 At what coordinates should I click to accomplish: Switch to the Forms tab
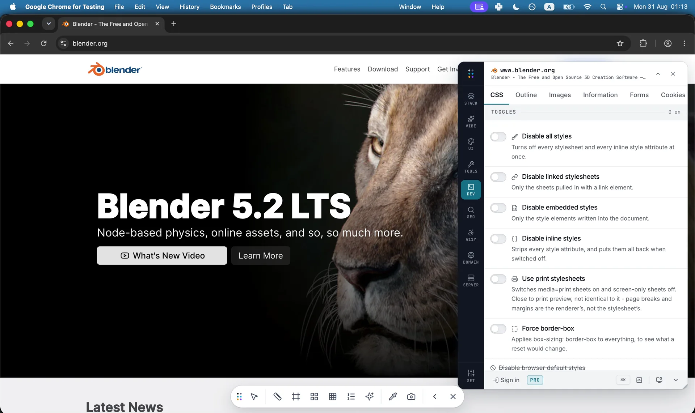639,95
